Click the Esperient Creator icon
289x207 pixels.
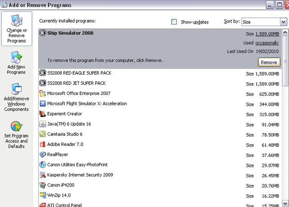coord(42,113)
